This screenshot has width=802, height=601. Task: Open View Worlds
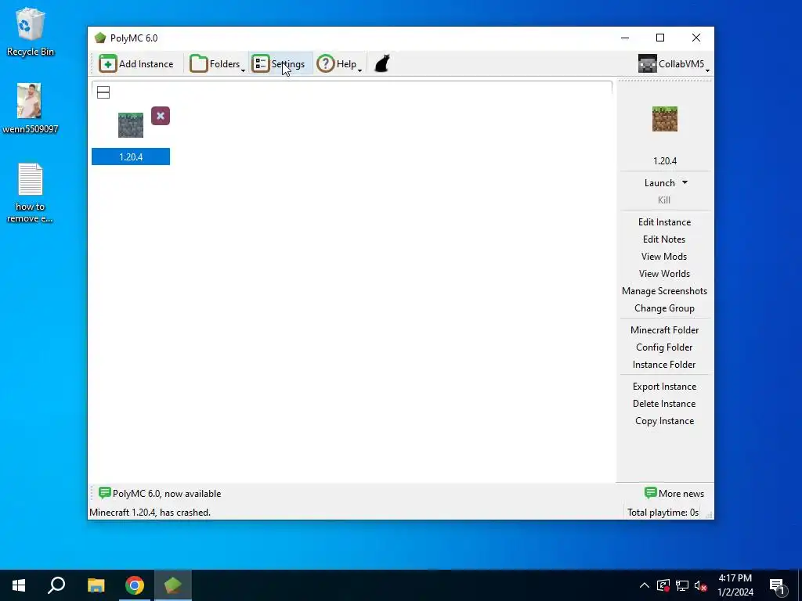[x=664, y=274]
